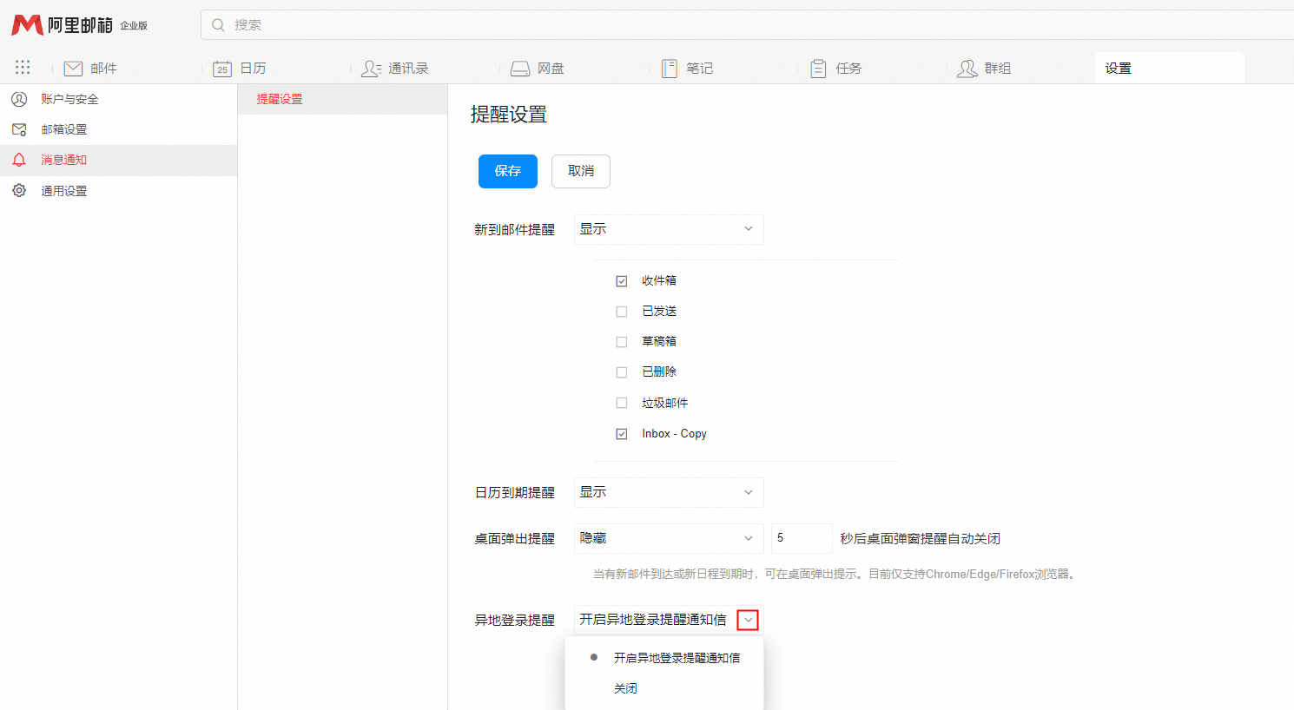Click the mail envelope icon
The height and width of the screenshot is (710, 1294).
[73, 69]
